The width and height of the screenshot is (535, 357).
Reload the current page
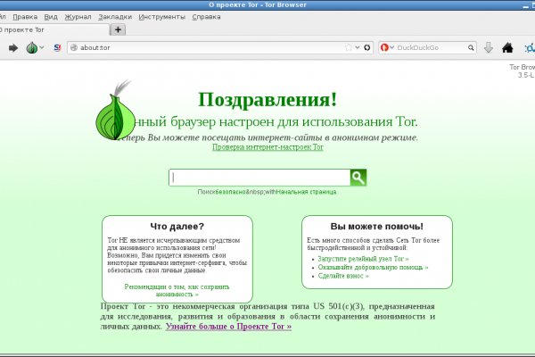368,47
